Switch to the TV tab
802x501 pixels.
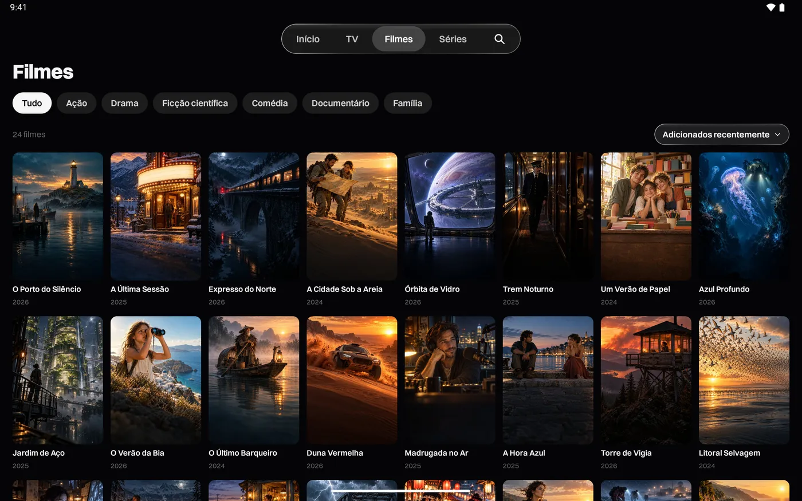click(x=352, y=39)
